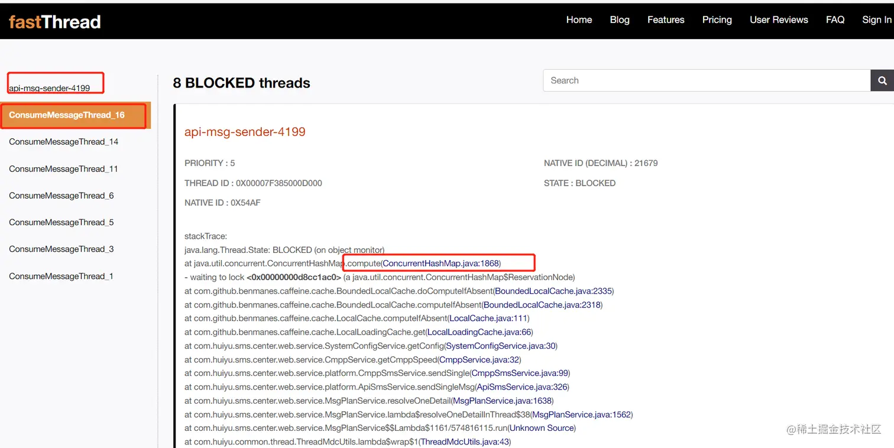The image size is (894, 448).
Task: Open the Pricing page
Action: point(717,20)
